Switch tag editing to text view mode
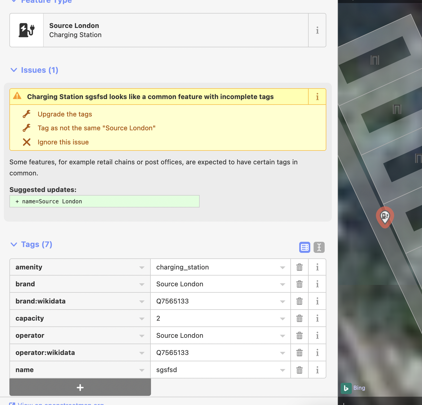This screenshot has height=405, width=422. [x=319, y=247]
